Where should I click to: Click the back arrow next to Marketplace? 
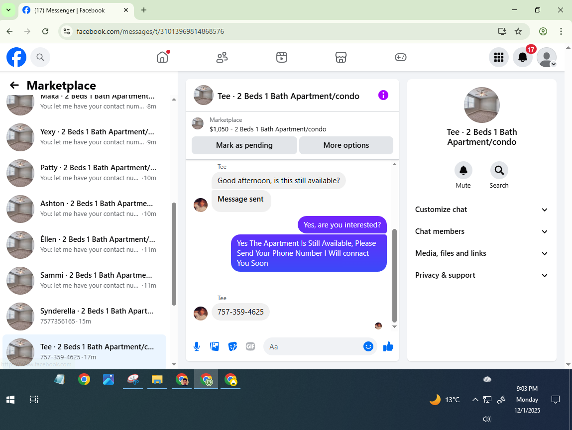(x=14, y=85)
